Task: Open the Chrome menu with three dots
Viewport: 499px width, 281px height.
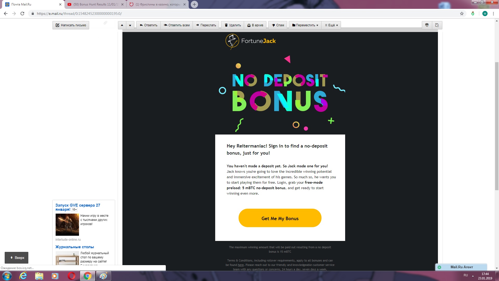Action: [493, 14]
